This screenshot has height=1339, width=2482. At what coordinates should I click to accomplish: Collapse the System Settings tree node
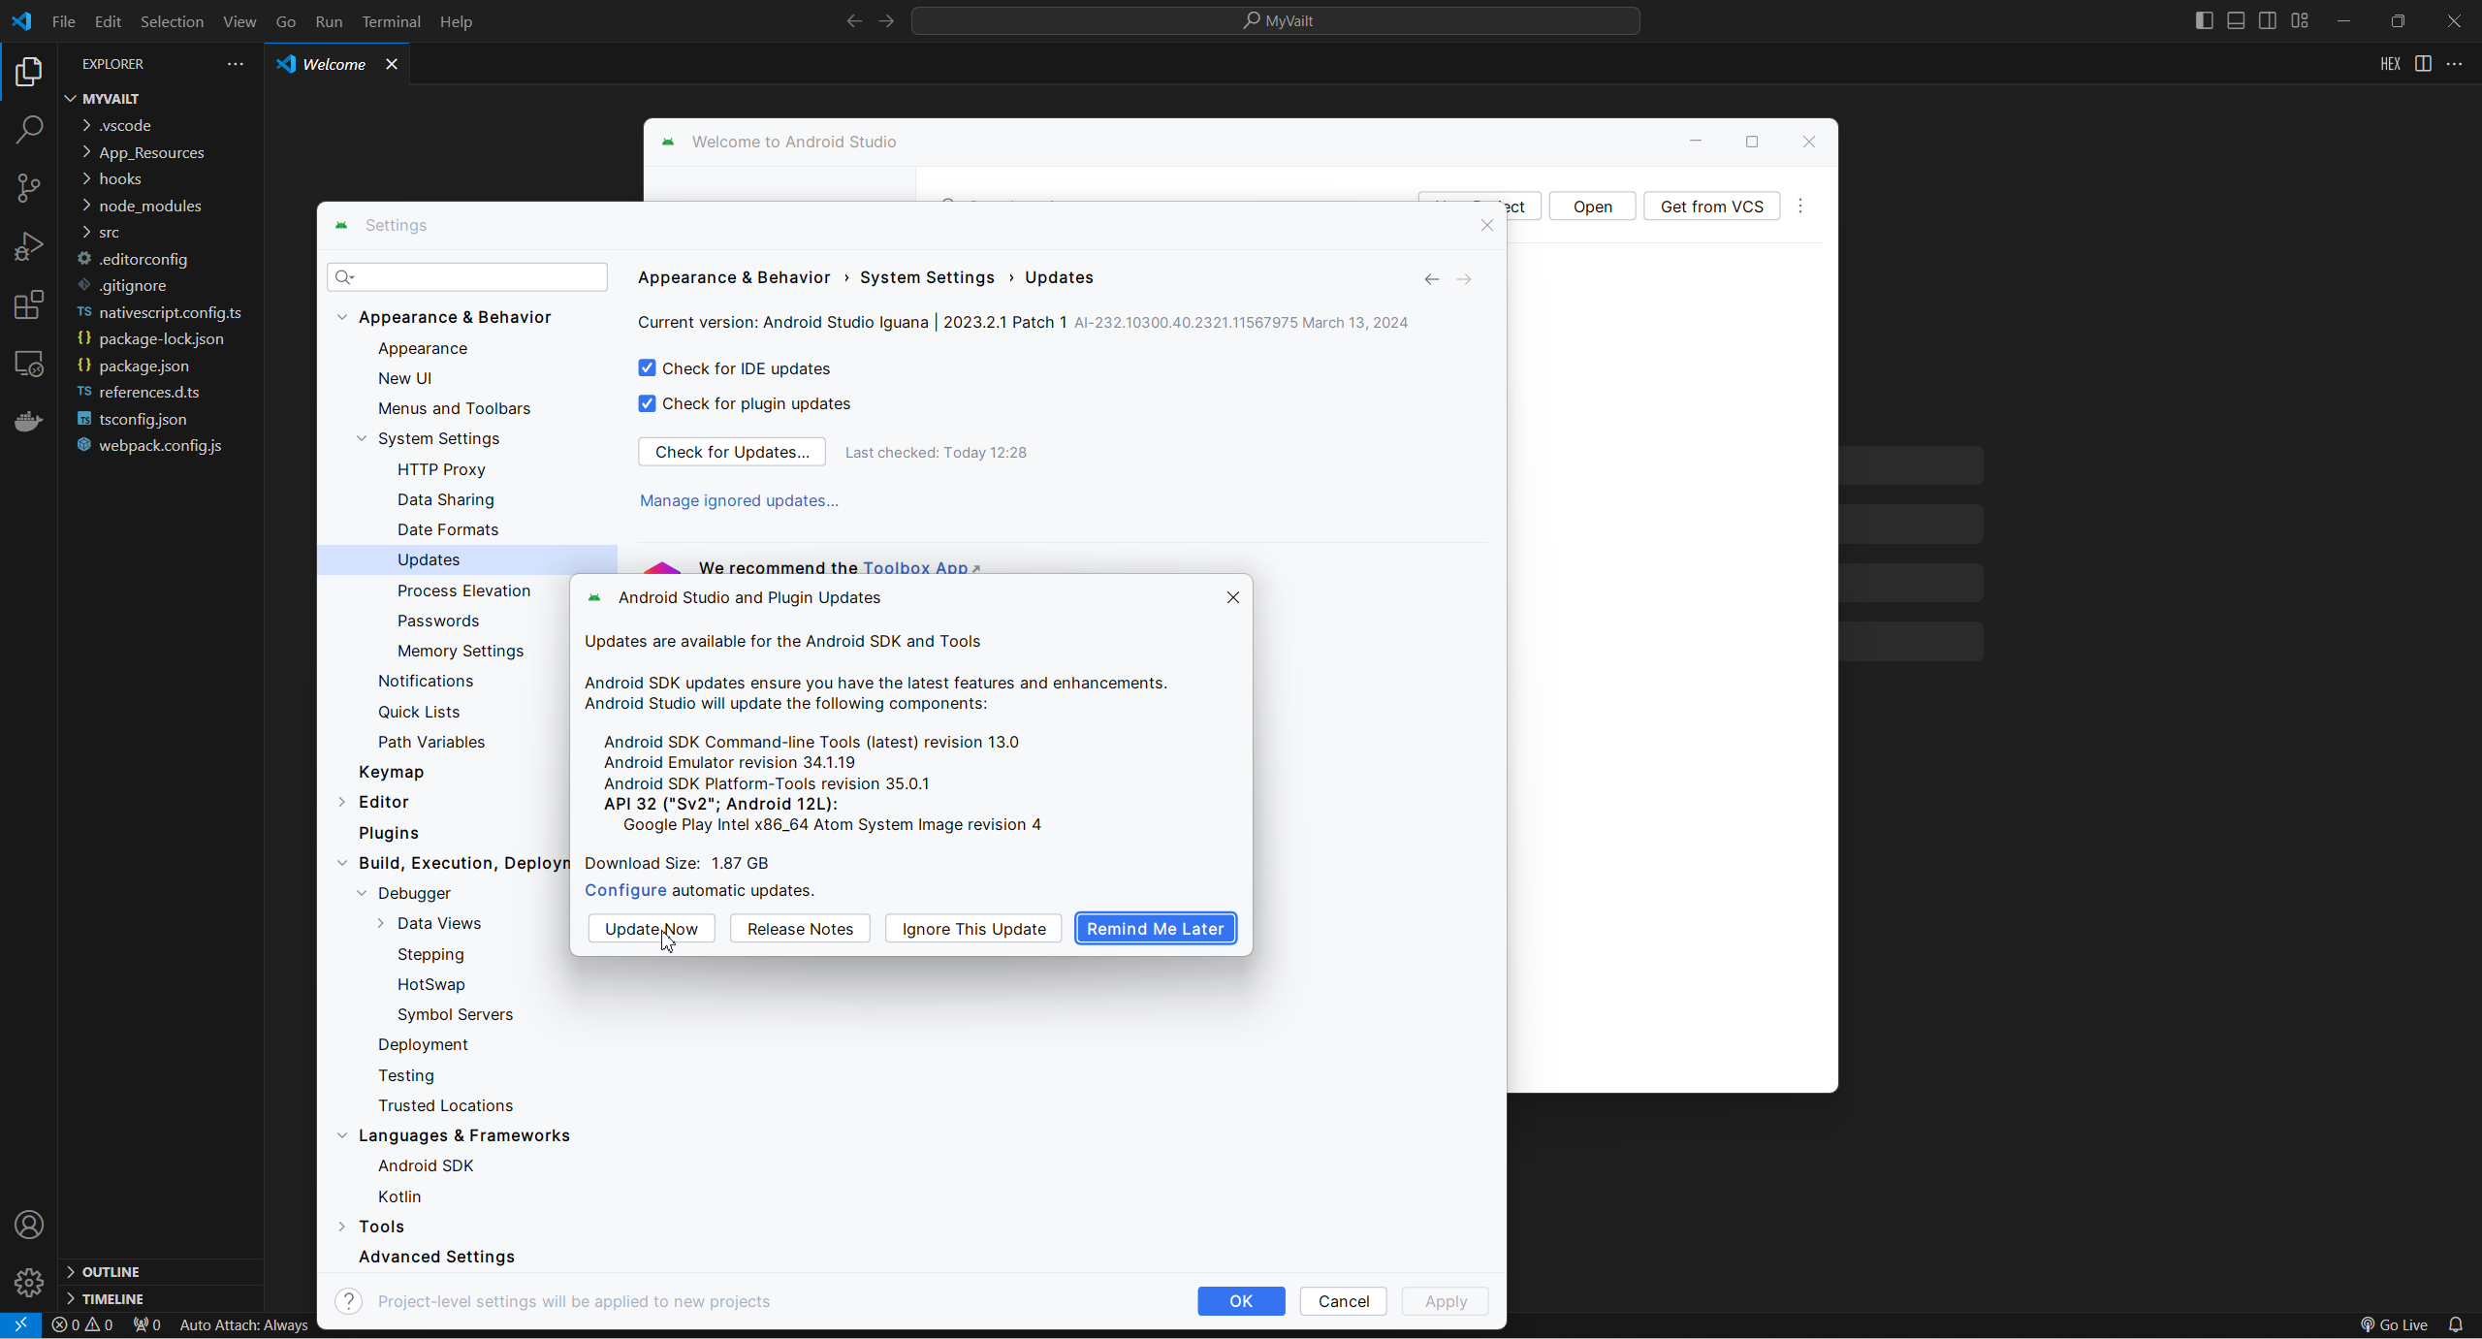click(x=362, y=438)
